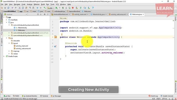This screenshot has width=177, height=100.
Task: Select activity_main.xml in the layout folder
Action: click(22, 46)
